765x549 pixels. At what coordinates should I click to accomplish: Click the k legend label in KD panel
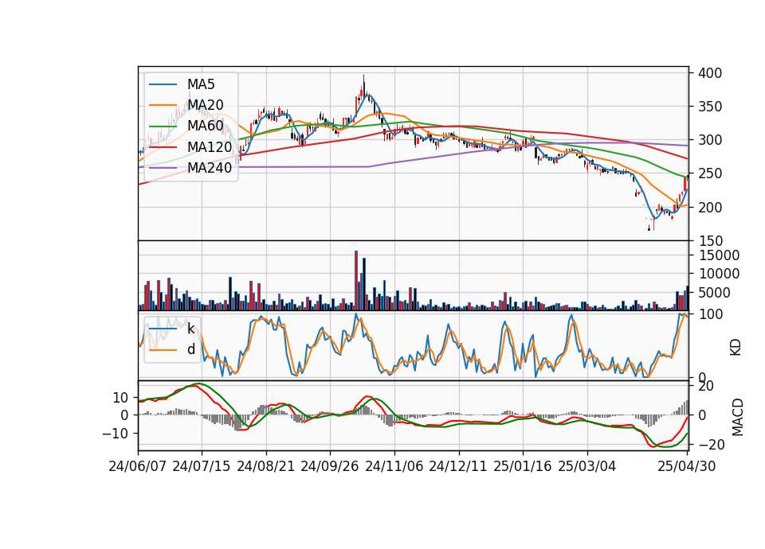(190, 329)
